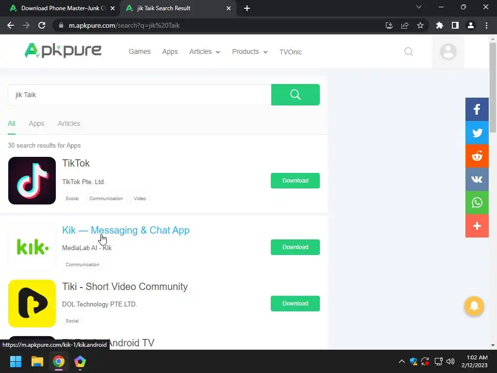The image size is (497, 373).
Task: Open the Kik app icon
Action: tap(32, 247)
